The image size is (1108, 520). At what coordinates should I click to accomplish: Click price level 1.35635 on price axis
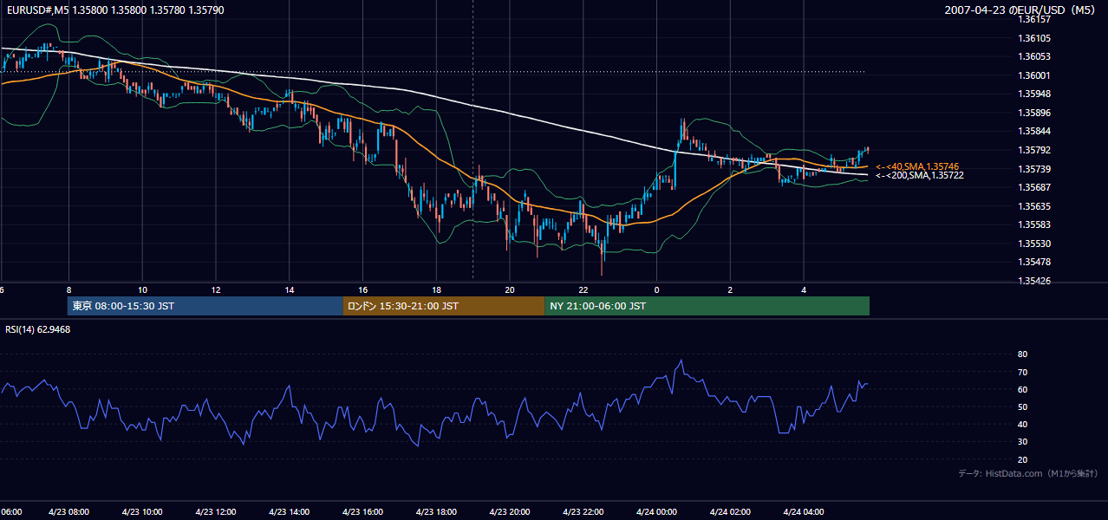1034,206
